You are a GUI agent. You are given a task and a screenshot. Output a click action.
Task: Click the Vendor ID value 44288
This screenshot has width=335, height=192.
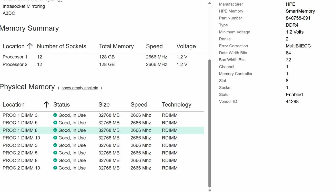pos(292,101)
